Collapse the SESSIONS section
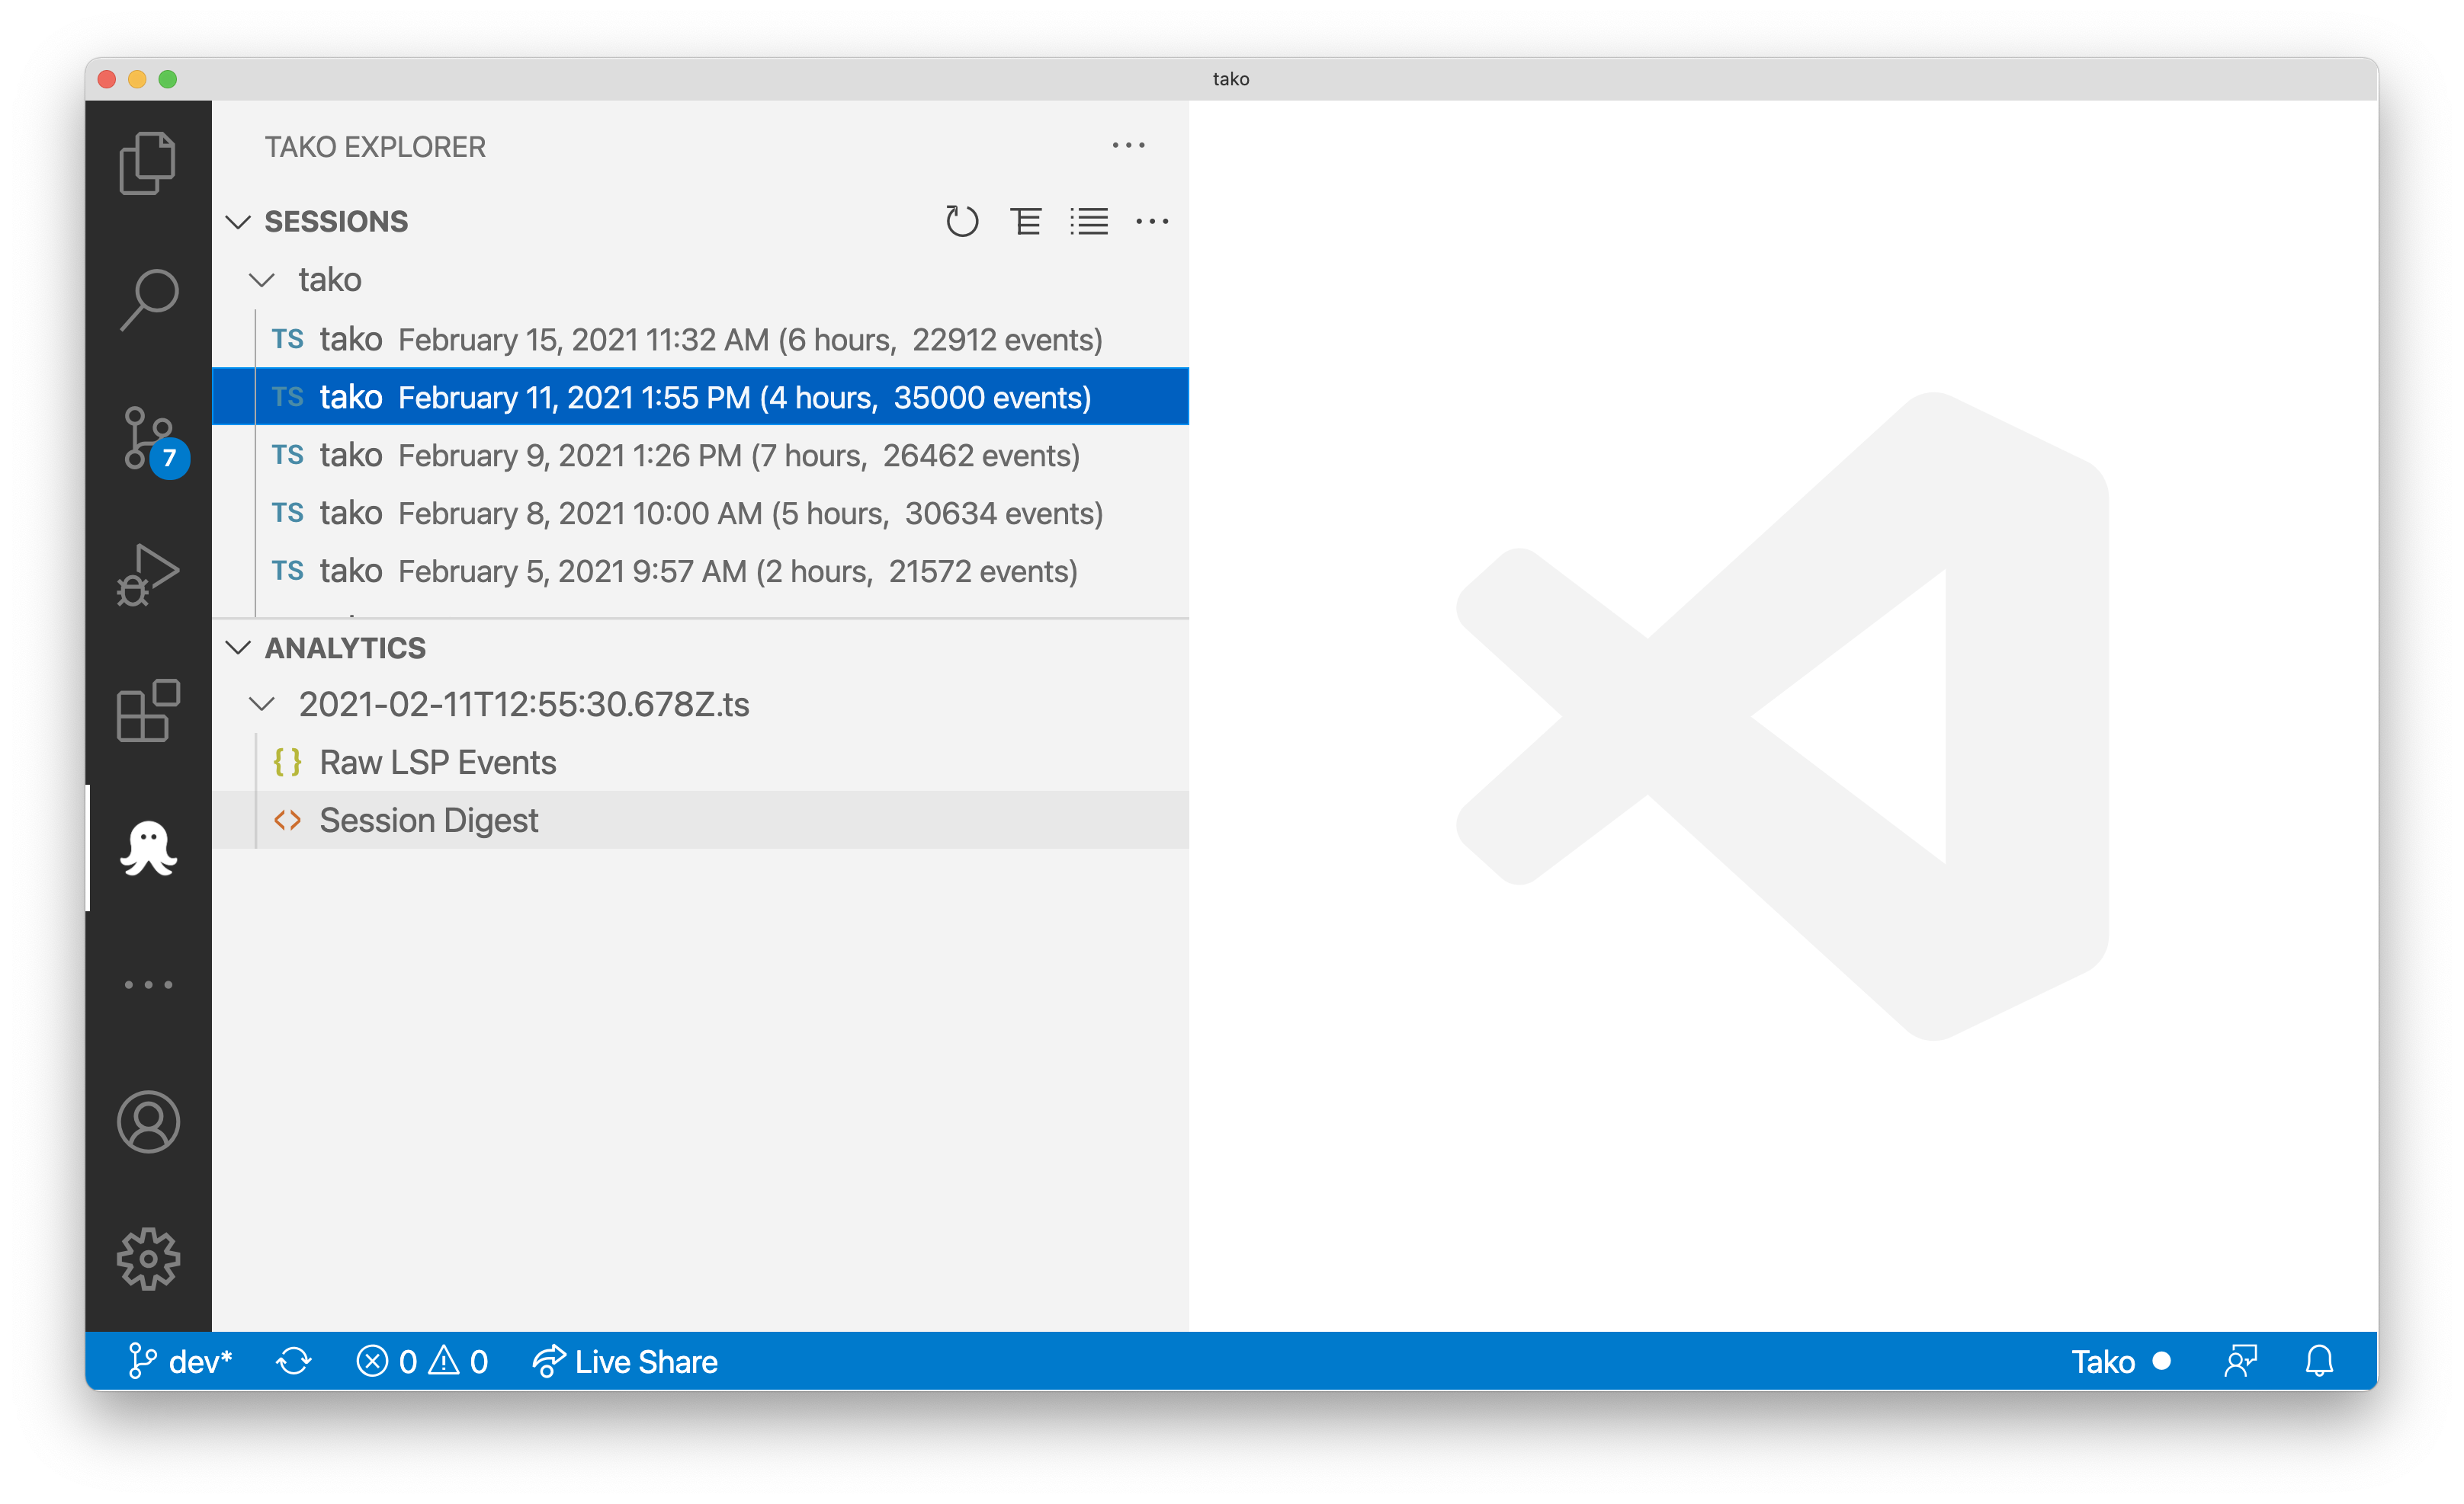 (x=238, y=221)
